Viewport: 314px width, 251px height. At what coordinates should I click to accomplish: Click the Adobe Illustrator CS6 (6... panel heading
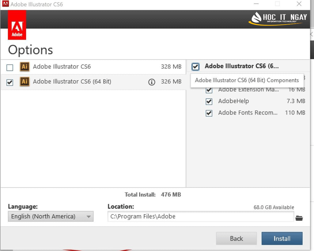(x=242, y=66)
